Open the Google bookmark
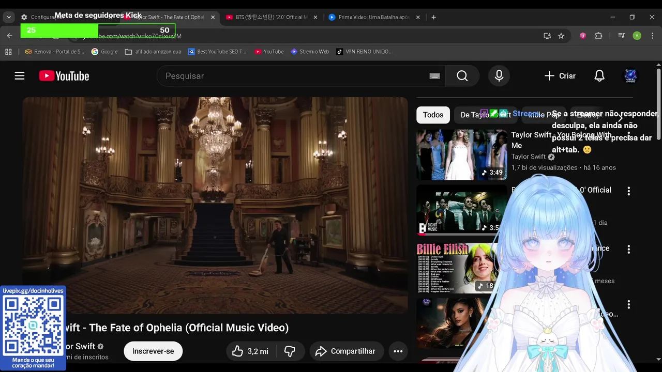 [x=104, y=52]
